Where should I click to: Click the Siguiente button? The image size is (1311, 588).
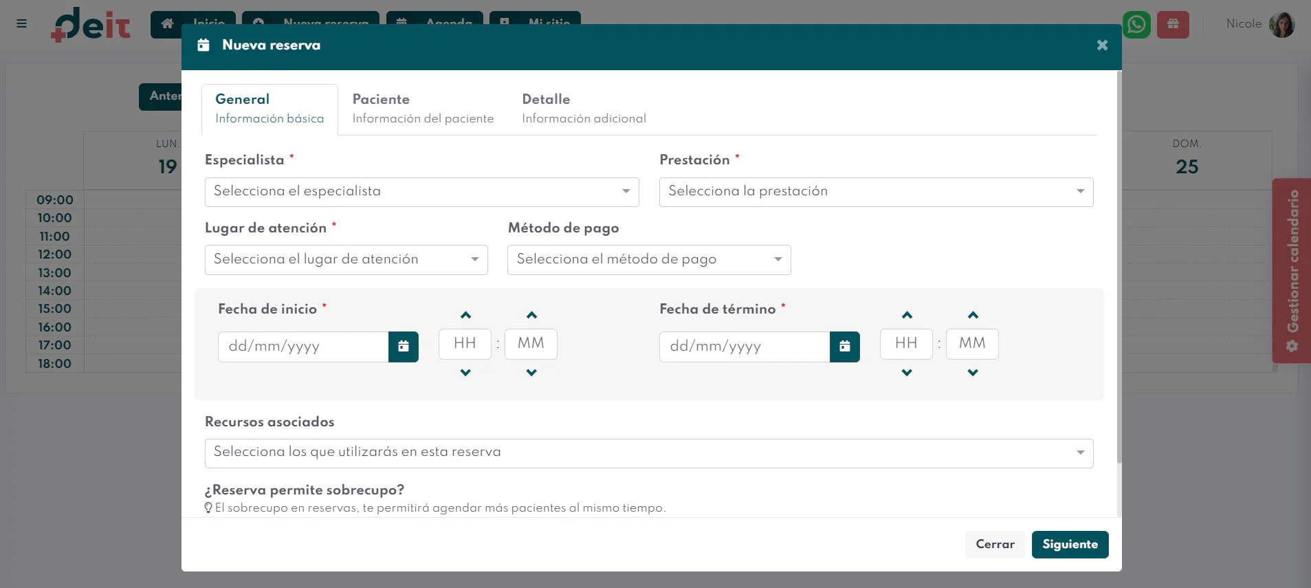(1070, 545)
